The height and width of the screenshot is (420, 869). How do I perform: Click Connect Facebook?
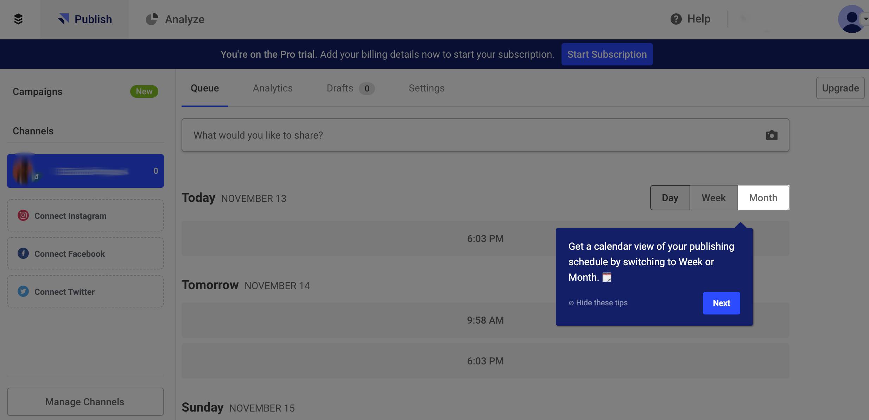click(x=85, y=253)
